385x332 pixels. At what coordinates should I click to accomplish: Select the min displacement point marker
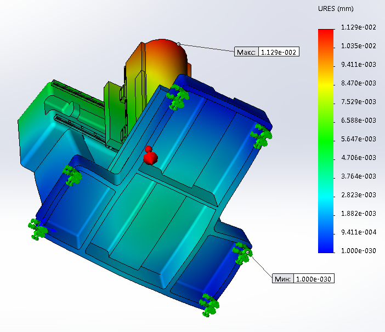pyautogui.click(x=247, y=253)
